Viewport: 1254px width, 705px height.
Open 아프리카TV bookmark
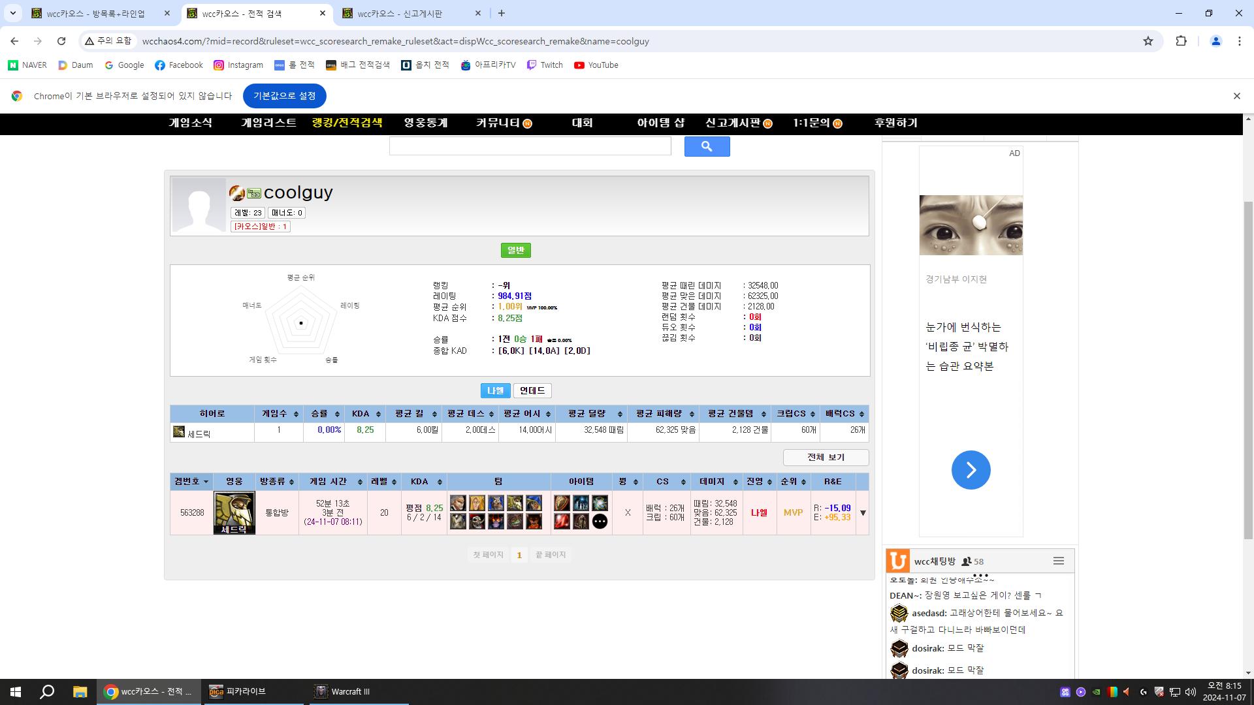point(488,65)
